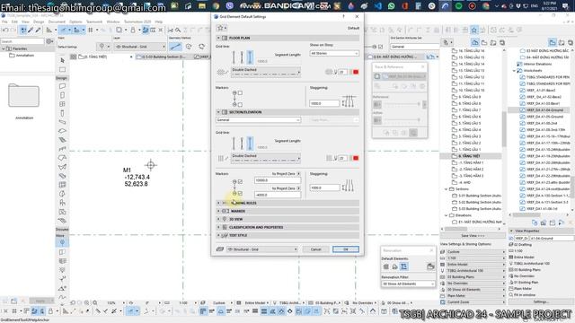Image resolution: width=575 pixels, height=323 pixels.
Task: Open View Map icon in Navigator
Action: pyautogui.click(x=484, y=42)
